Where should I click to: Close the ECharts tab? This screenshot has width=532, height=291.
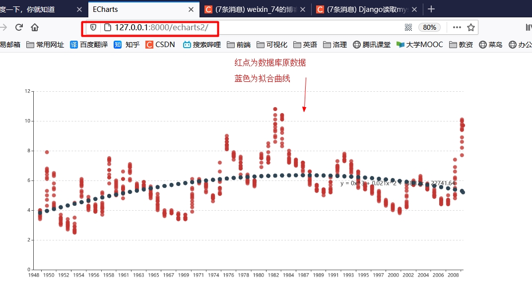point(191,9)
